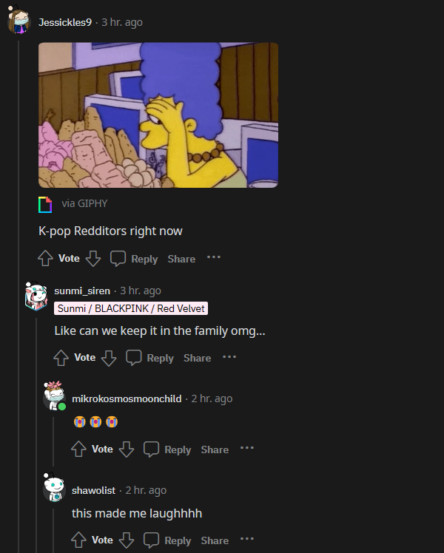The height and width of the screenshot is (553, 444).
Task: Downvote mikrokosmosmoonchild's emoji comment
Action: click(x=127, y=449)
